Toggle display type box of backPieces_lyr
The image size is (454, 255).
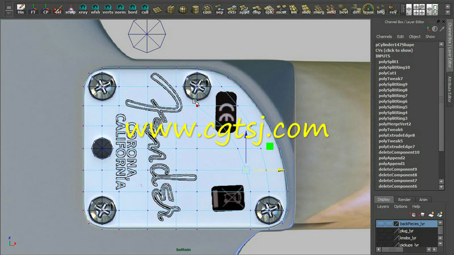389,224
